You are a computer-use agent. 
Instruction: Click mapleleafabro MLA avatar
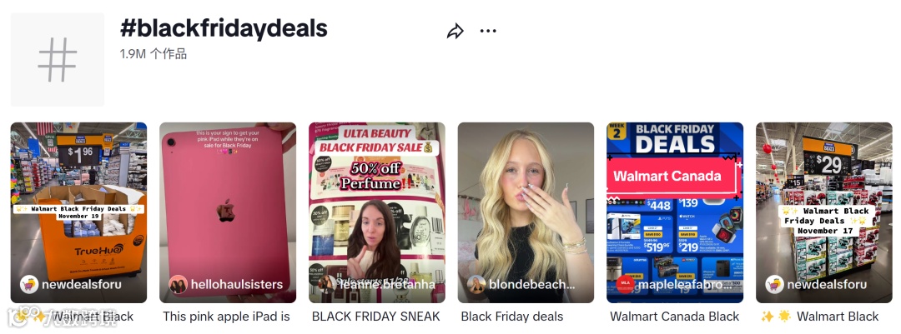[x=625, y=284]
